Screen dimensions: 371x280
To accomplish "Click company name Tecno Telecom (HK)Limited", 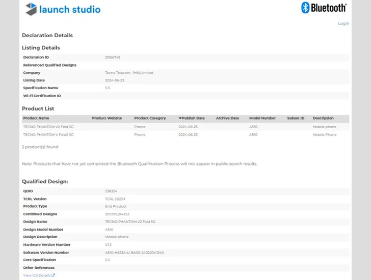I will 129,73.
